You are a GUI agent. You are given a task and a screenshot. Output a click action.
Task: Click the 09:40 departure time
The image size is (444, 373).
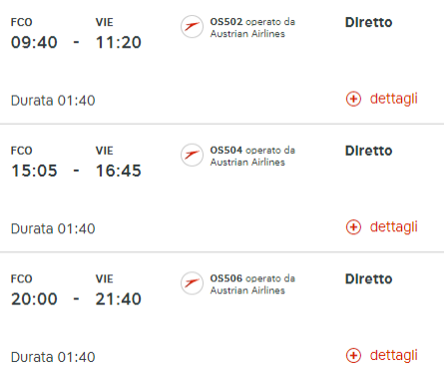[34, 43]
